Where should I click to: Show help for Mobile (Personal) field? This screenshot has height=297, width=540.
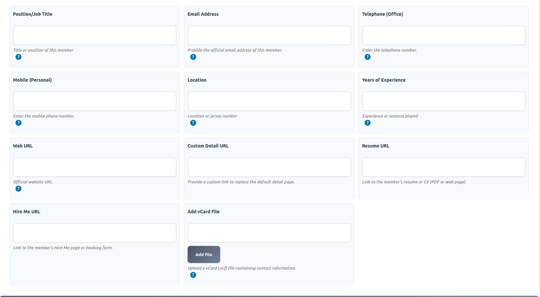tap(18, 123)
